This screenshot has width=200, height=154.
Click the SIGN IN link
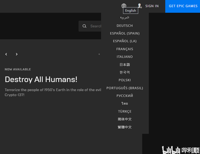coord(152,6)
